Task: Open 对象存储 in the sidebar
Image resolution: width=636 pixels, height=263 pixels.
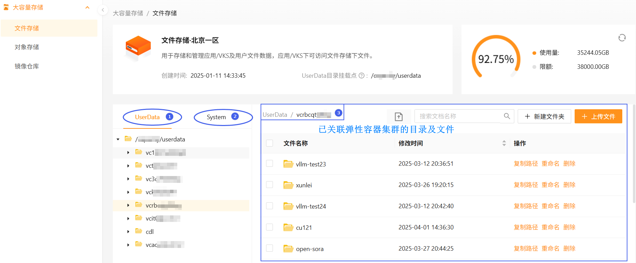Action: click(x=27, y=47)
